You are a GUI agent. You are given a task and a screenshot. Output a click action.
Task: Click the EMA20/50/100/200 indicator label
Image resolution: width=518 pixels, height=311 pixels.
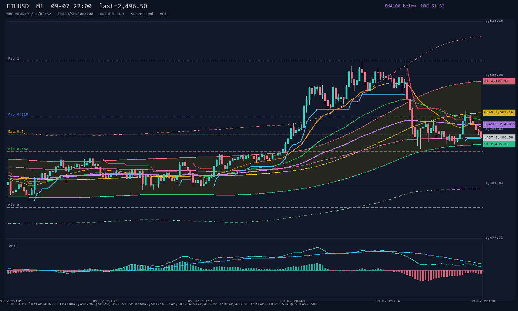(75, 14)
